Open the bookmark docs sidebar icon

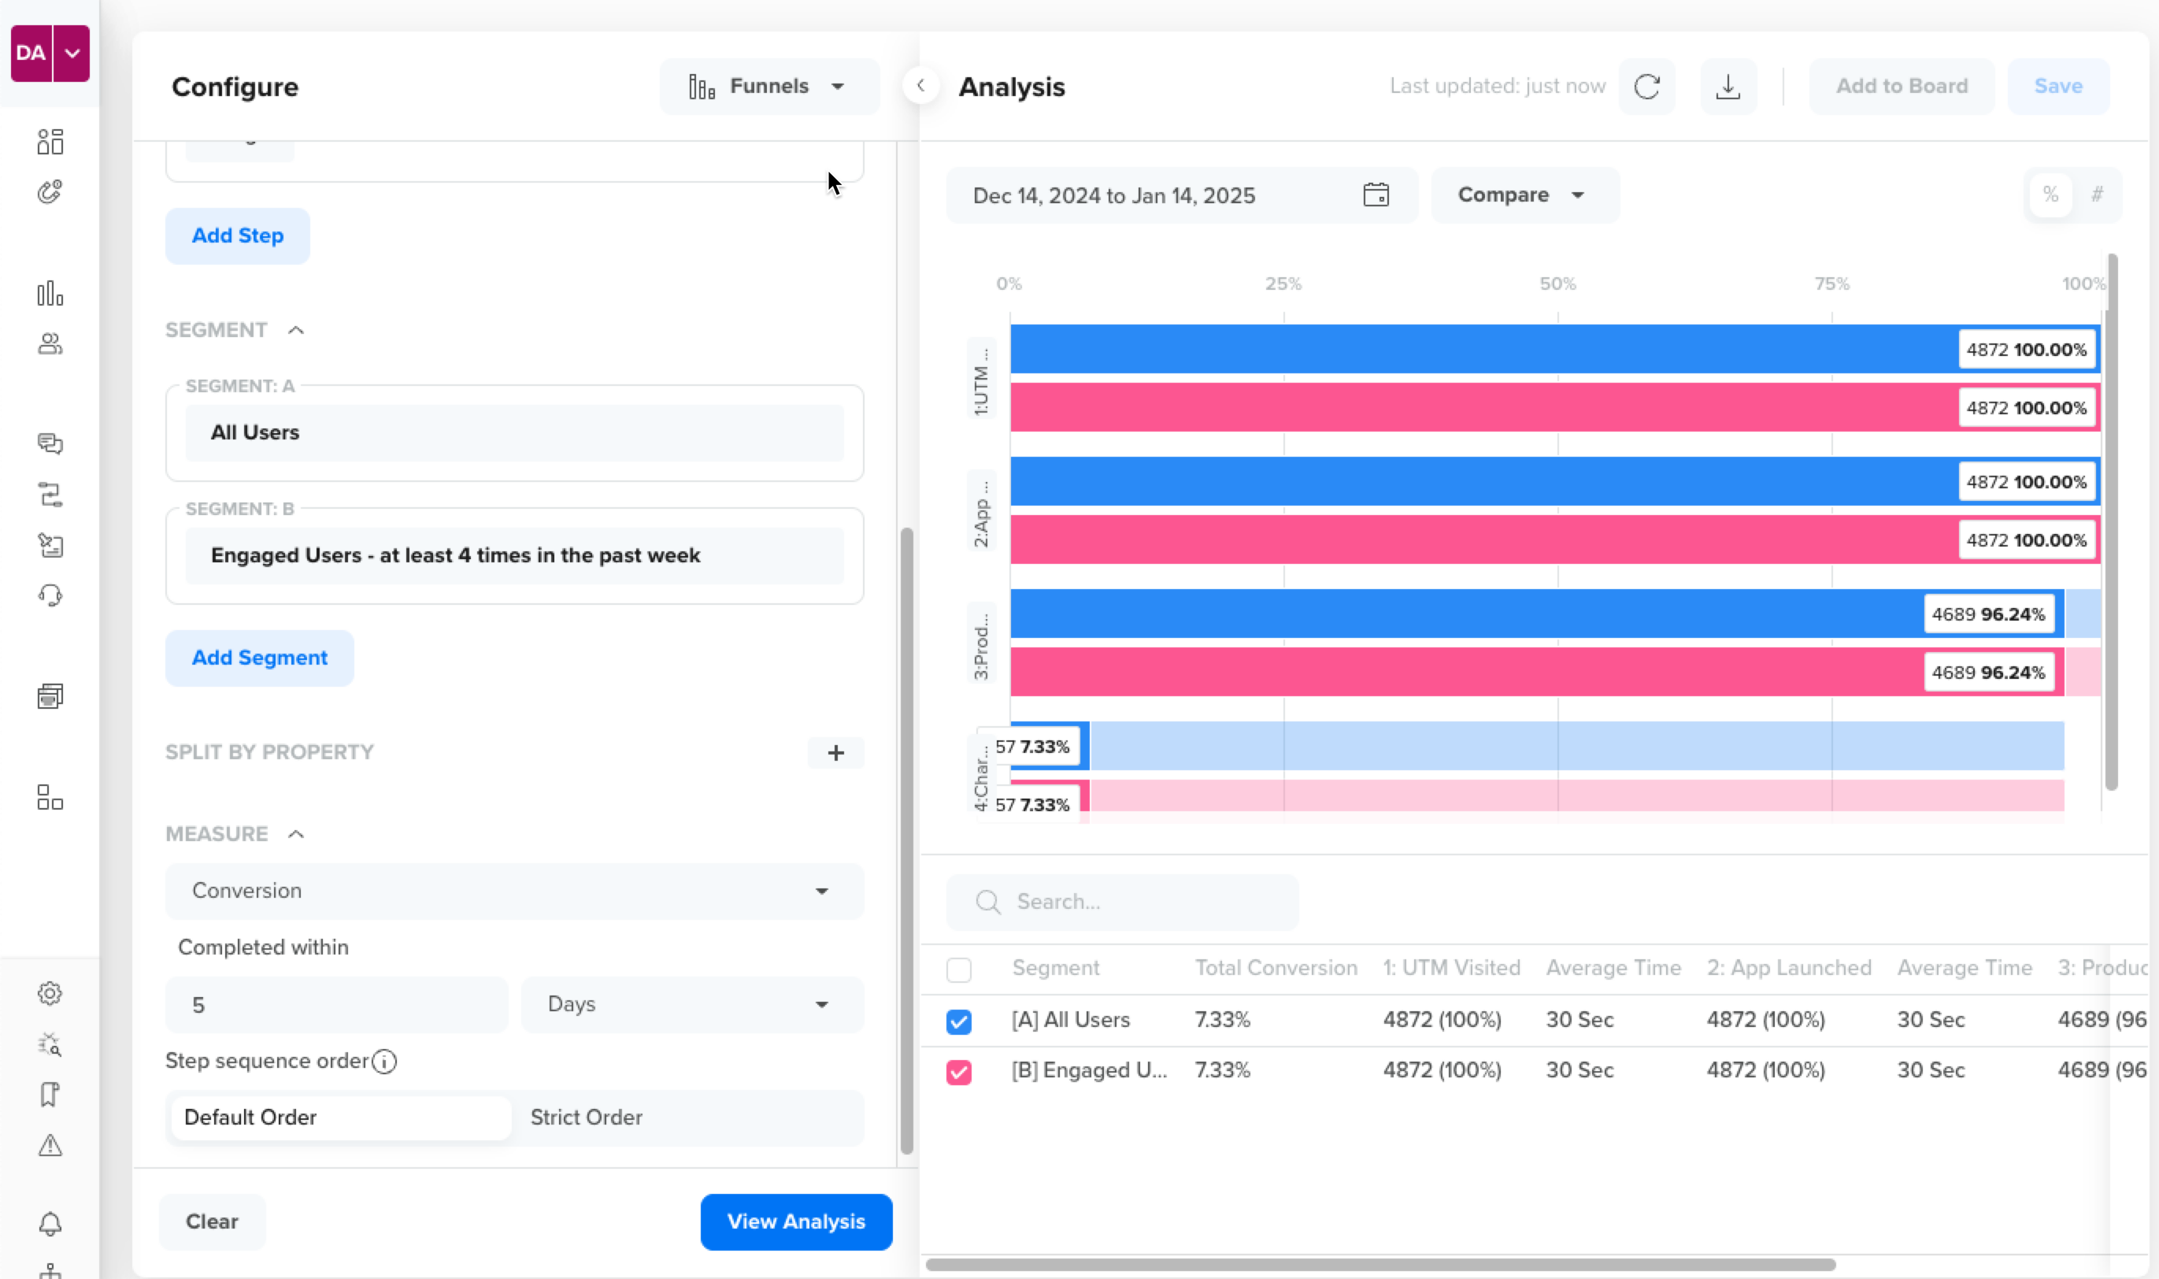coord(50,1095)
